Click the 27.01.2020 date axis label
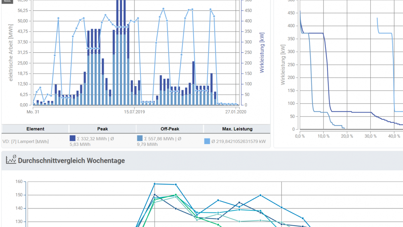Screen dimensions: 403x227 236,112
